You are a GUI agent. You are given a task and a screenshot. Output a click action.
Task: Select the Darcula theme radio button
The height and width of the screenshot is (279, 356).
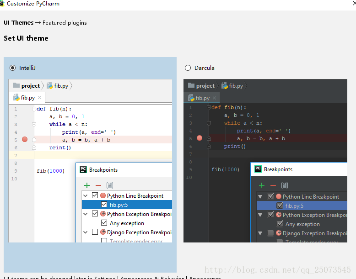(x=188, y=68)
